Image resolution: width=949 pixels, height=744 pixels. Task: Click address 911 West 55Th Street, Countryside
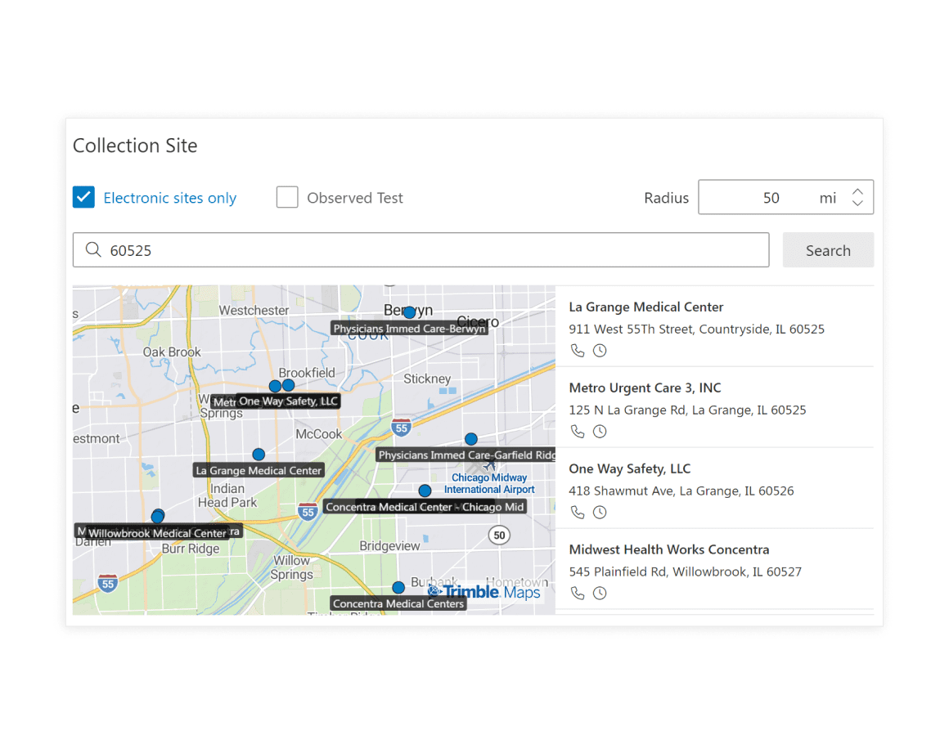tap(697, 329)
